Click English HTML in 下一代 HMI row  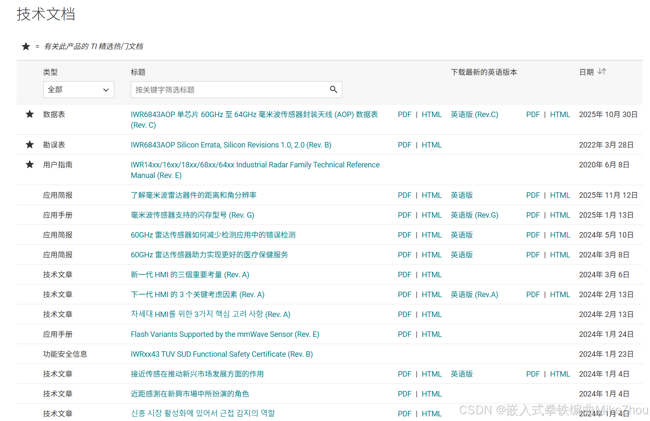[x=560, y=295]
